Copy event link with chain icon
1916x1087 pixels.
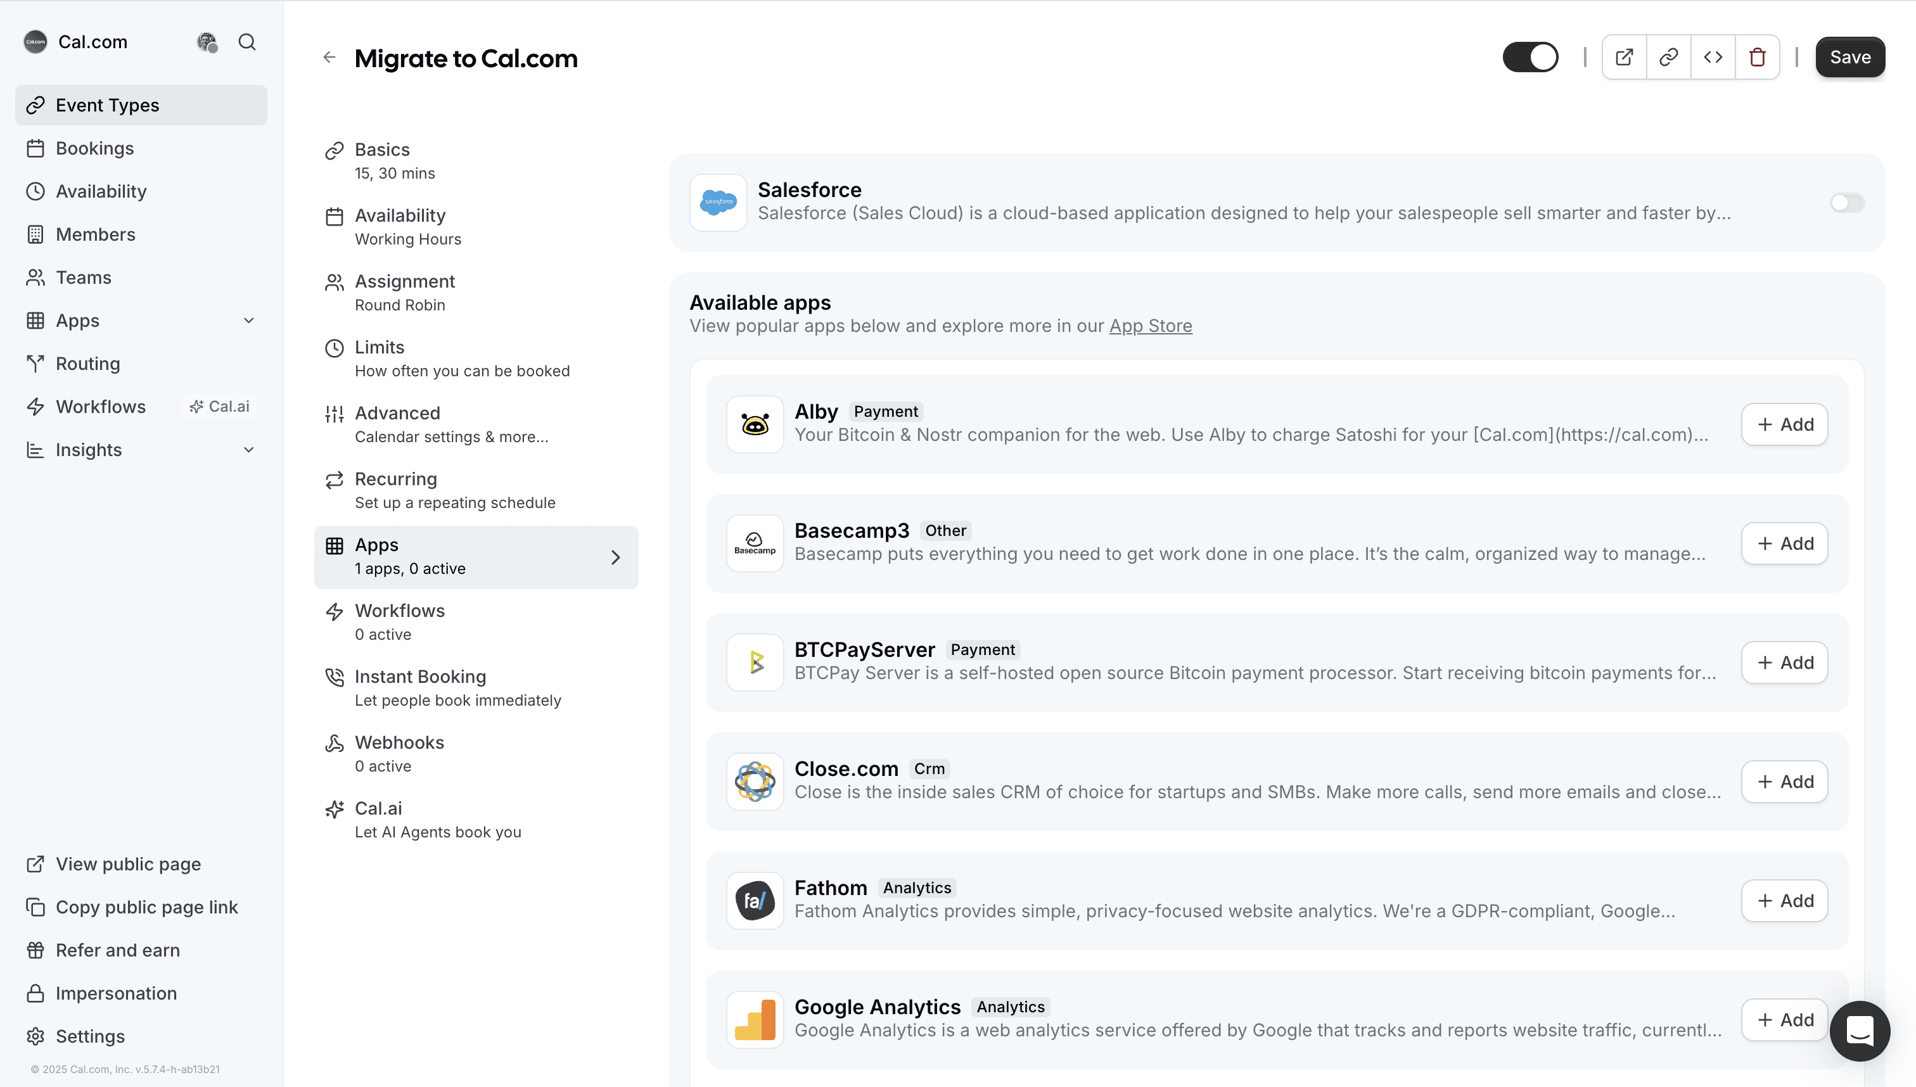tap(1669, 58)
